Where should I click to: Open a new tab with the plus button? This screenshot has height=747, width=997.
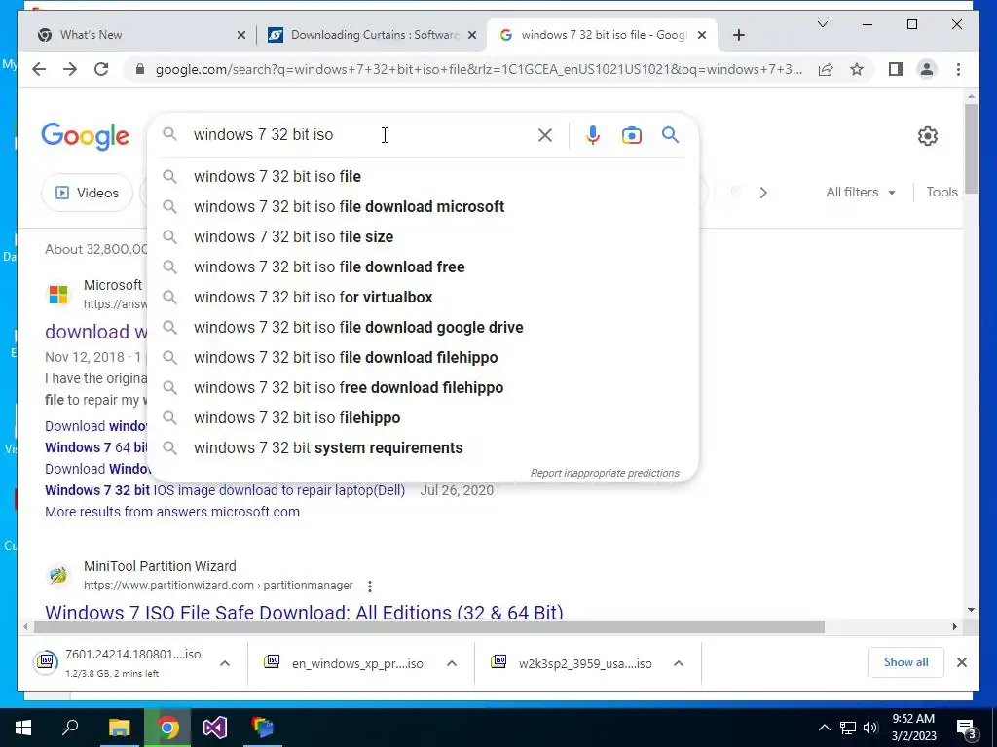[x=738, y=35]
